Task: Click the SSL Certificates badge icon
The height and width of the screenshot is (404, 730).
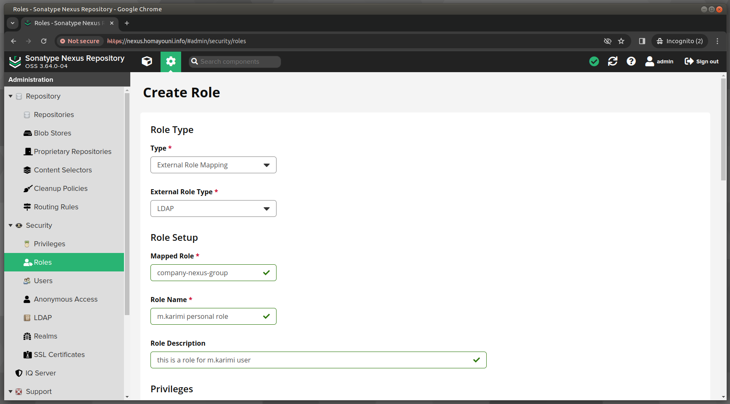Action: [x=28, y=355]
